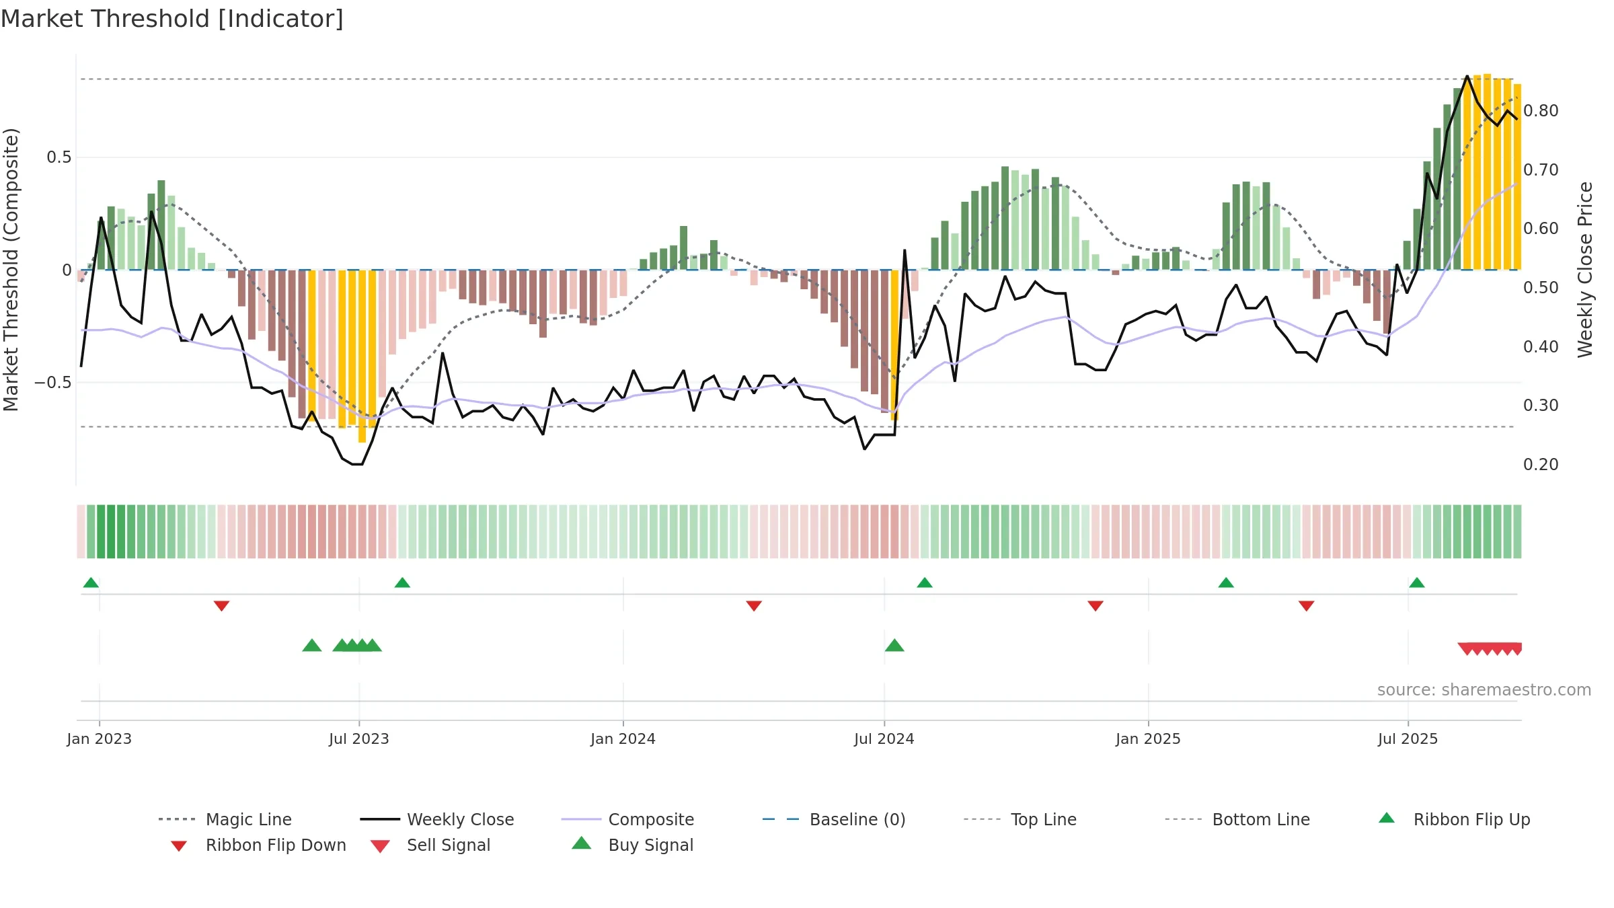Click the Jul 2024 axis label

pyautogui.click(x=884, y=739)
